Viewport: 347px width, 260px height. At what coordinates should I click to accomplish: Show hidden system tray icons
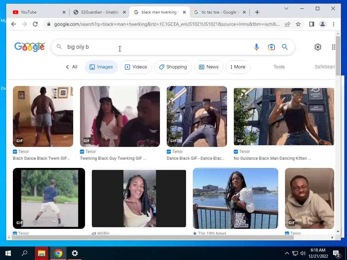(287, 253)
